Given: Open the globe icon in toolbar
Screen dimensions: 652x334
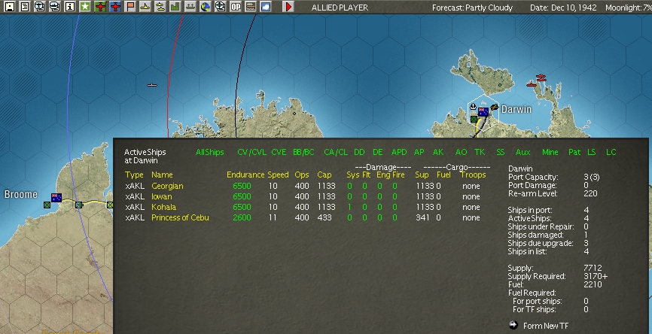Looking at the screenshot, I should [x=205, y=6].
